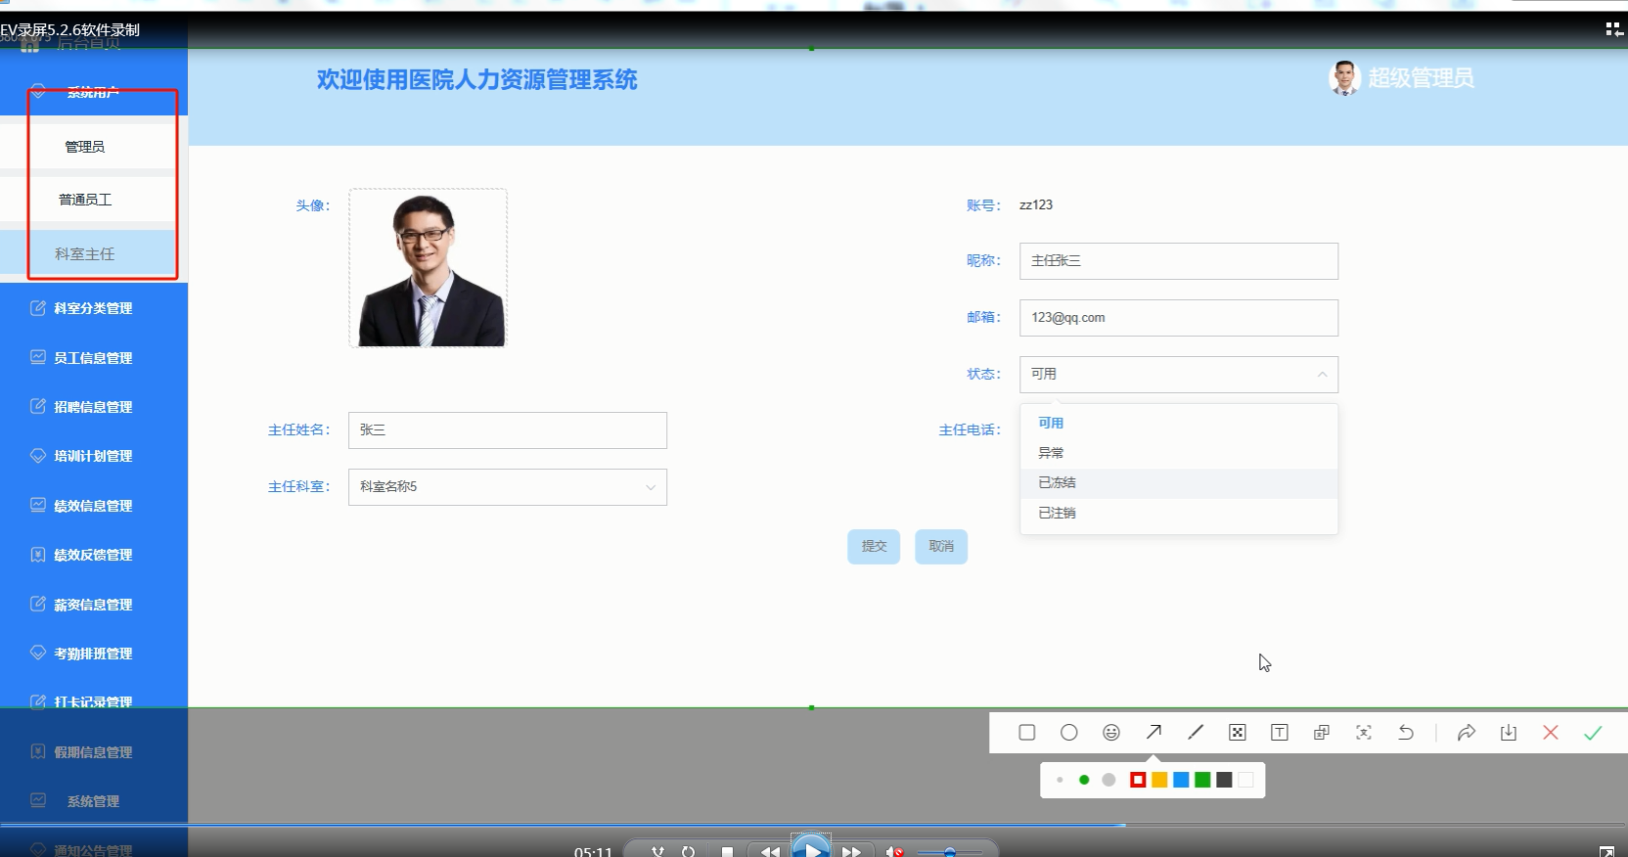Click the avatar photo upload box
This screenshot has height=857, width=1628.
429,268
